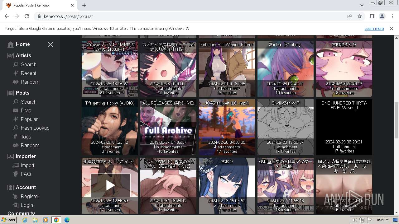
Task: Open DMs in the sidebar
Action: [x=22, y=110]
